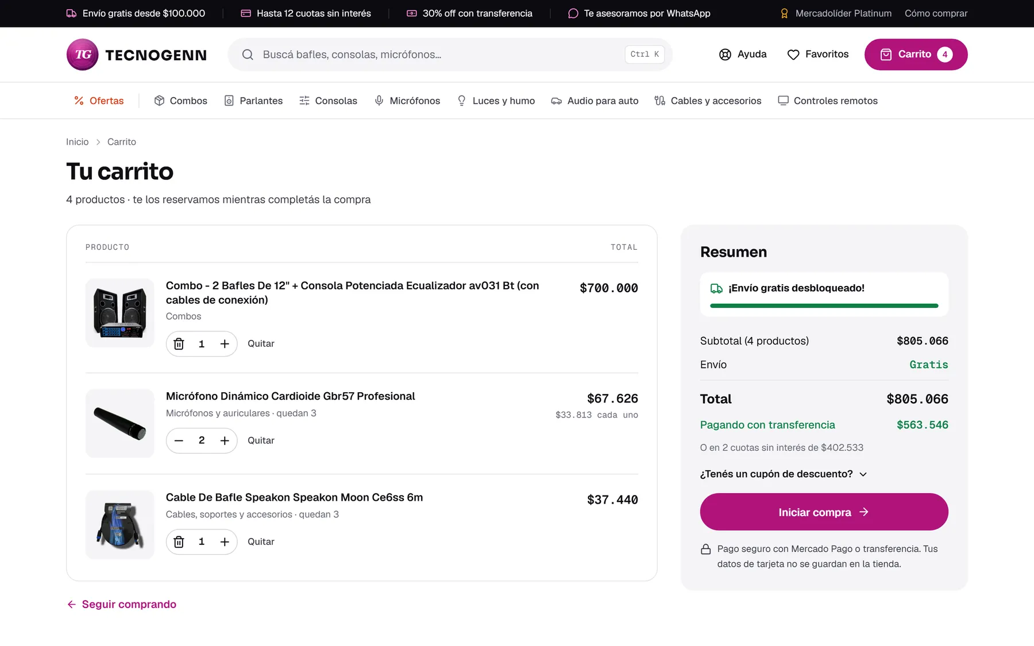
Task: Click the WhatsApp chat bubble icon
Action: pos(573,13)
